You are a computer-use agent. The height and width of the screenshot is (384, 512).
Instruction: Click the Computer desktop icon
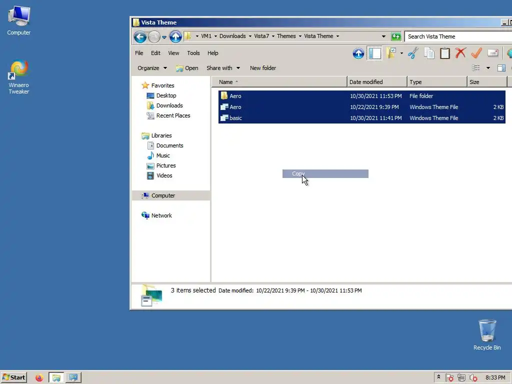(18, 20)
